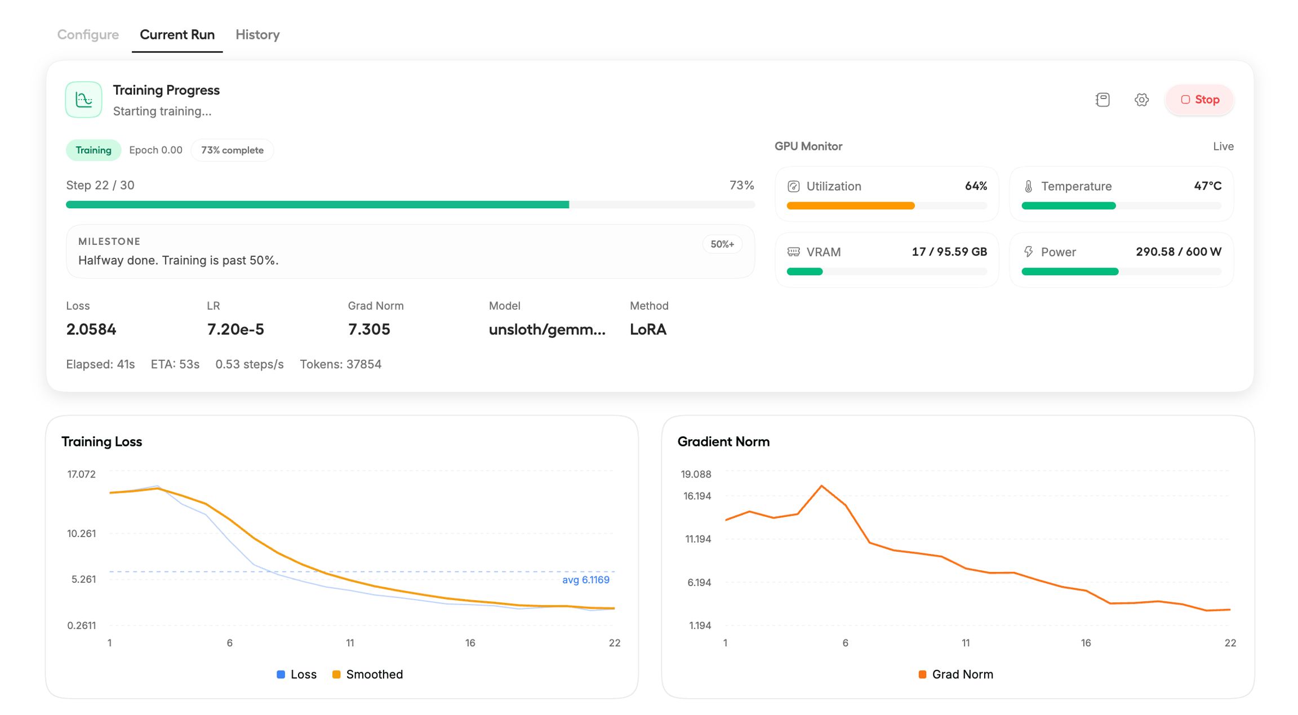Click the GPU Utilization gauge icon
1298x715 pixels.
[793, 186]
